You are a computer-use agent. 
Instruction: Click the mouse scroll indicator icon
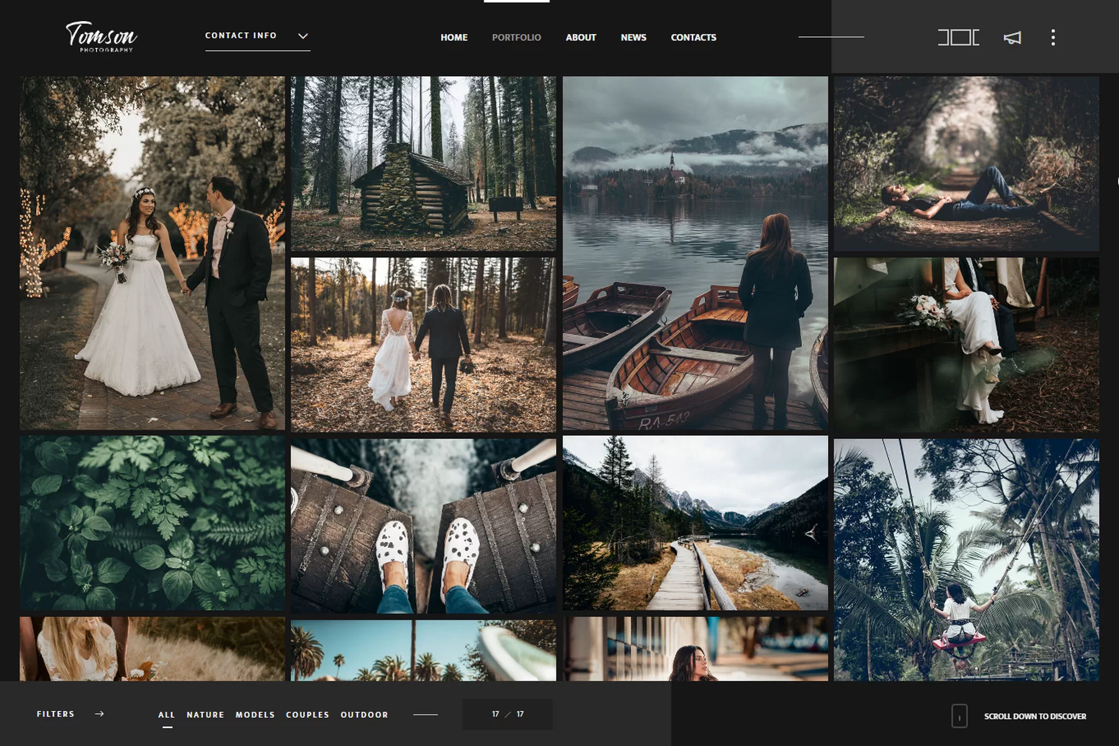[x=959, y=716]
